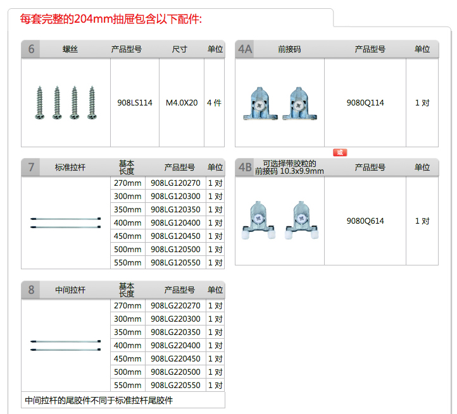Click the red 204mm drawer heading
This screenshot has height=414, width=457.
[x=111, y=19]
